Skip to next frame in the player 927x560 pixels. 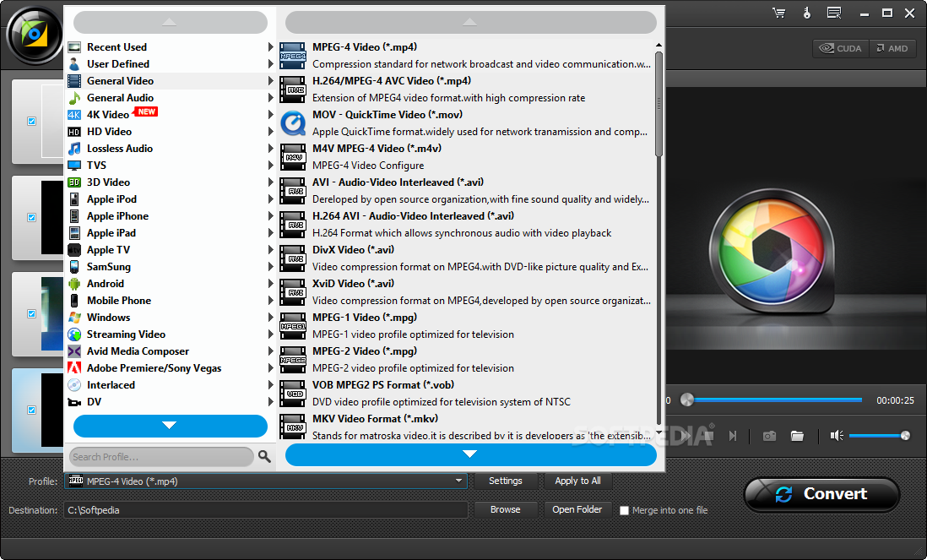733,436
